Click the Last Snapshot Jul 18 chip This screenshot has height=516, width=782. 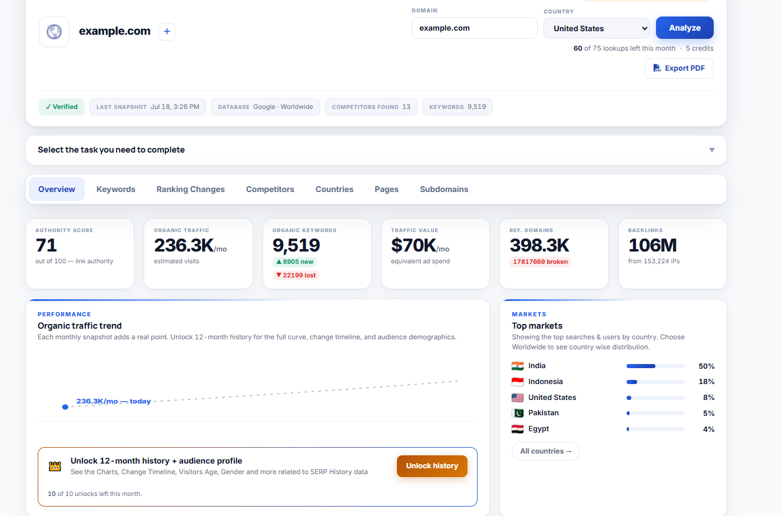click(x=148, y=107)
